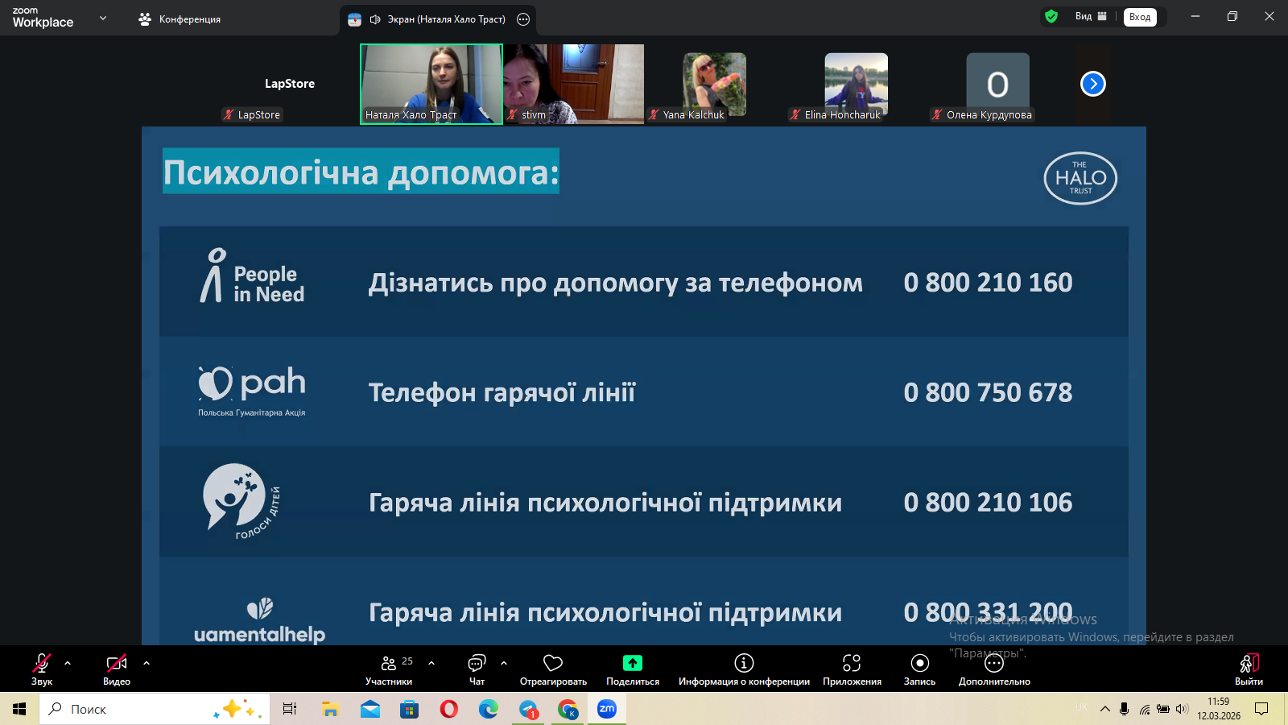The width and height of the screenshot is (1288, 725).
Task: Click the Leave meeting icon
Action: (1249, 663)
